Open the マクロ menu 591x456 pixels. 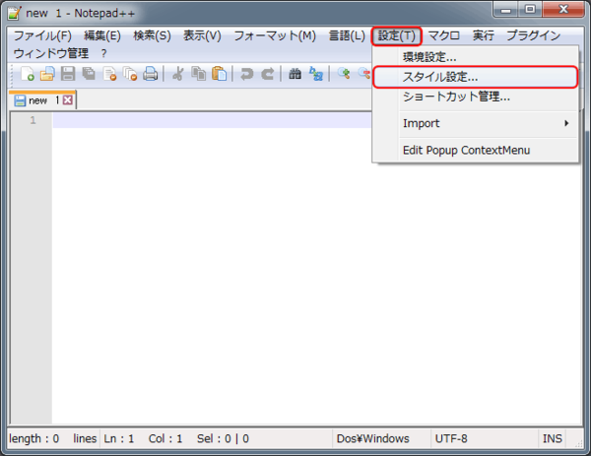click(x=444, y=35)
